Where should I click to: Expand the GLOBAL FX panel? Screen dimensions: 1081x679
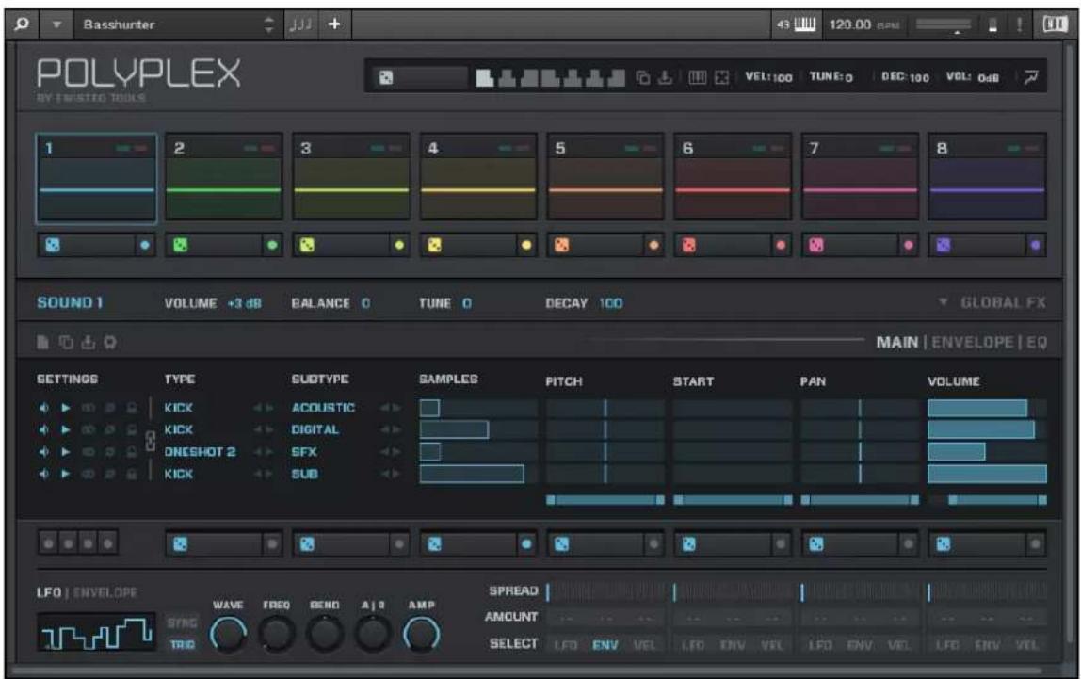tap(992, 302)
